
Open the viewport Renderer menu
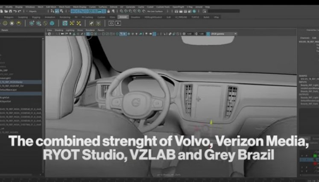(x=90, y=30)
